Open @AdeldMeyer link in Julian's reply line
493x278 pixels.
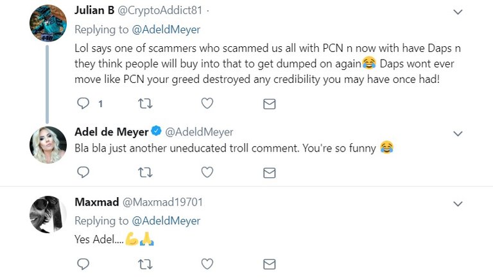tap(166, 30)
